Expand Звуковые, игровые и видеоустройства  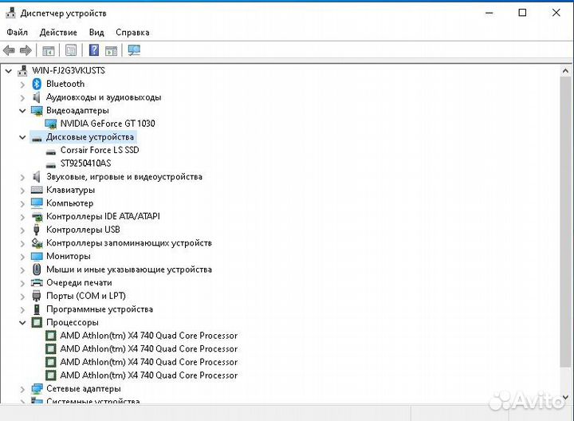coord(22,177)
